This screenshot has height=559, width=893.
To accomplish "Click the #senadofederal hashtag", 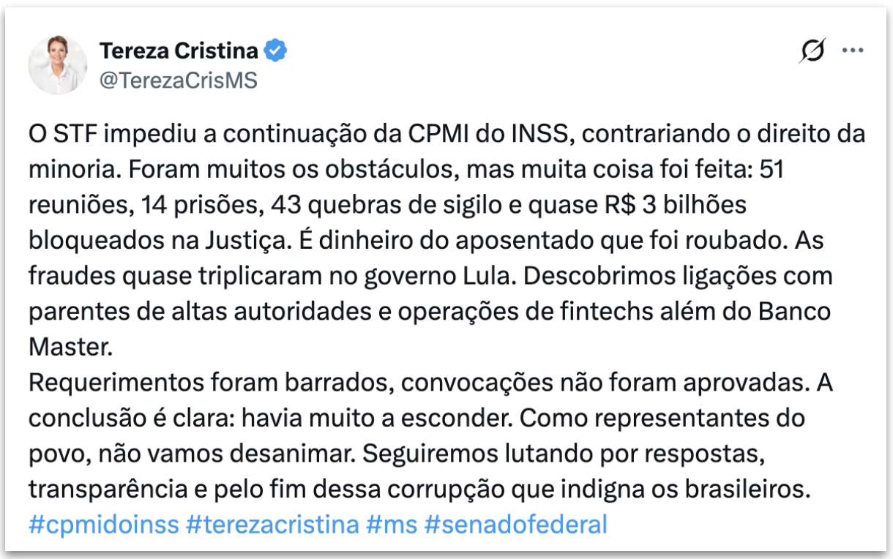I will click(515, 525).
